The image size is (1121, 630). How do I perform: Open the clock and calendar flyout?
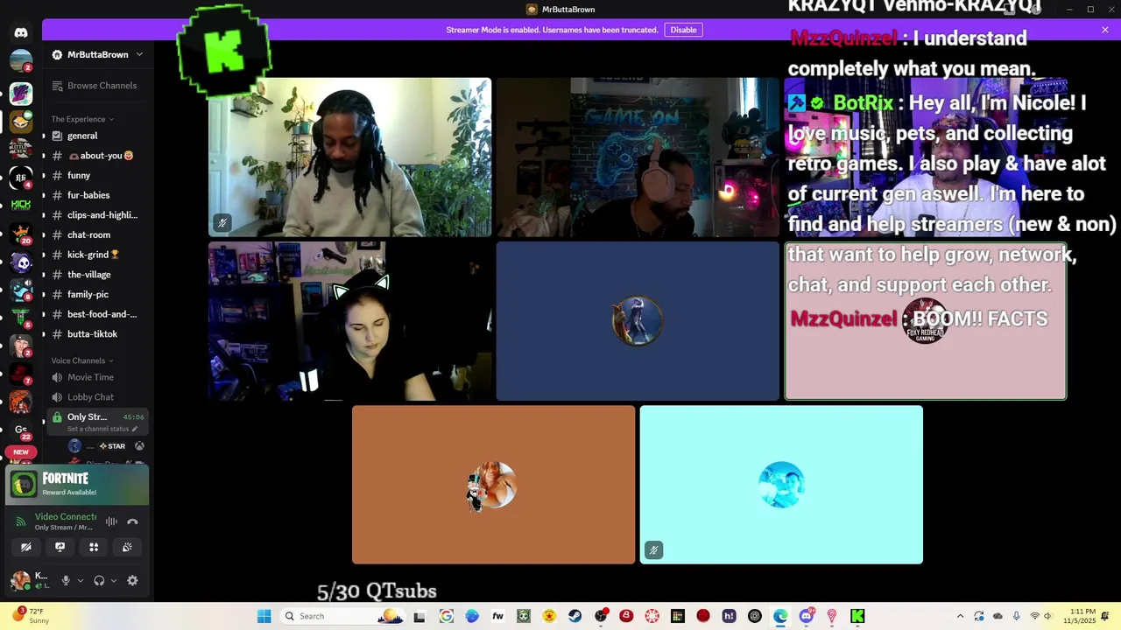coord(1080,616)
